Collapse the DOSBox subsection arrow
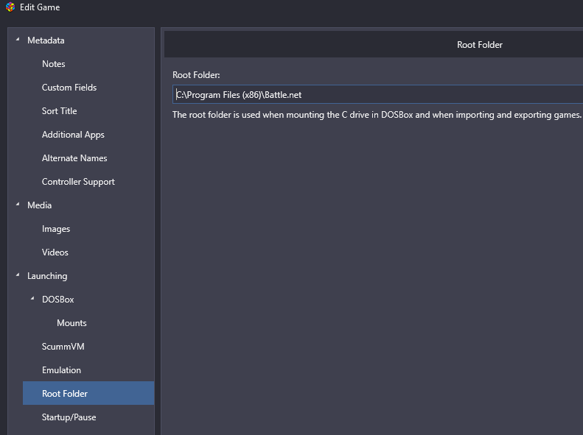This screenshot has width=583, height=435. coord(32,298)
